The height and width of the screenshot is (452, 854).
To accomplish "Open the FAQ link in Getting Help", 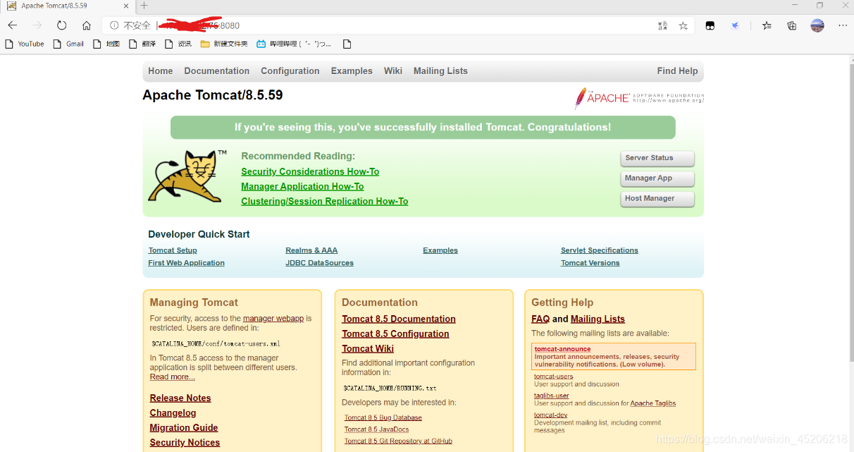I will 540,319.
